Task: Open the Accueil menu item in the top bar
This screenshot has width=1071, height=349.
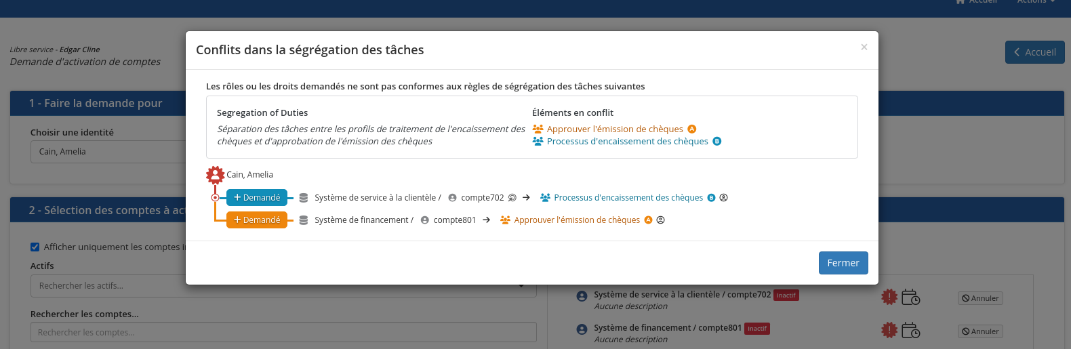Action: coord(977,2)
